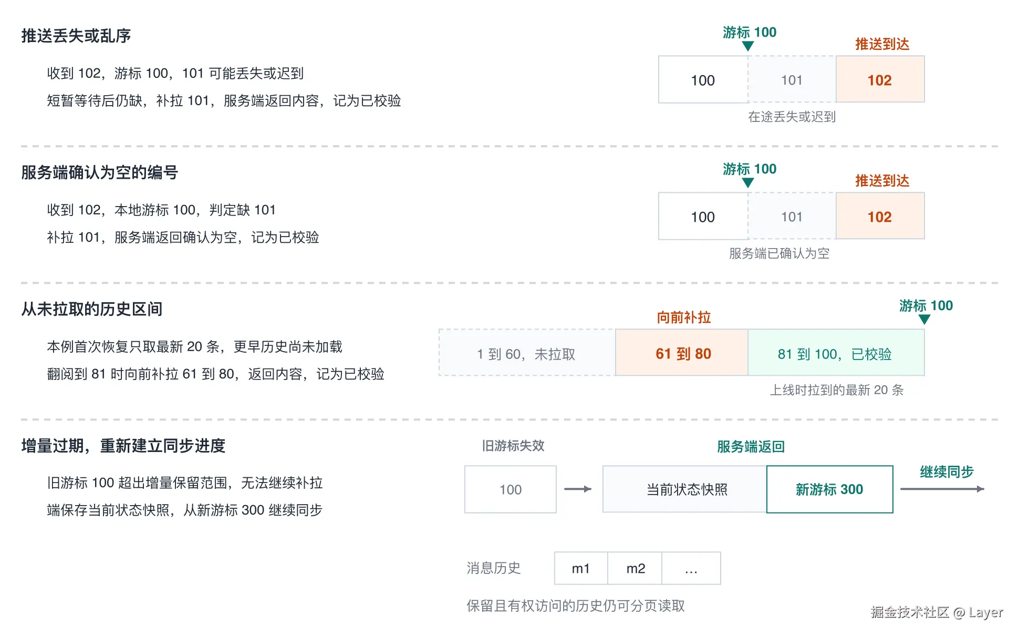1019x636 pixels.
Task: Click the caption 保留且有权访问的历史仍可分页读取
Action: click(x=576, y=606)
